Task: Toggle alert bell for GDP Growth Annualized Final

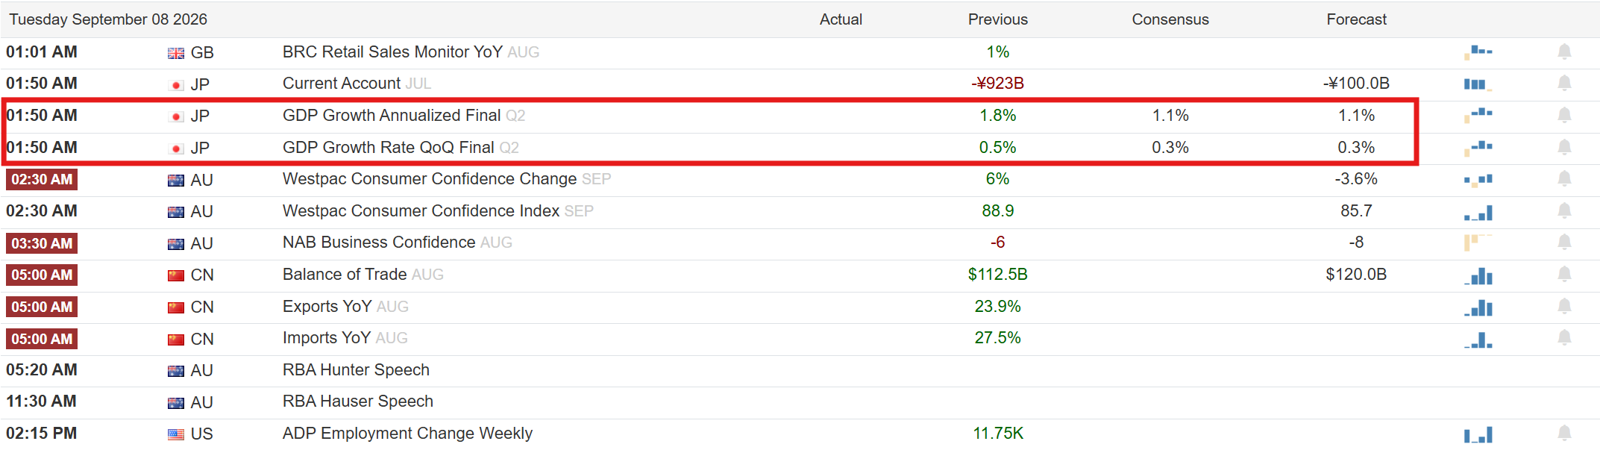Action: tap(1564, 115)
